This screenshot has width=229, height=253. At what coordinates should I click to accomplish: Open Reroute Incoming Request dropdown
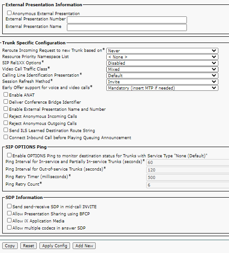(162, 51)
